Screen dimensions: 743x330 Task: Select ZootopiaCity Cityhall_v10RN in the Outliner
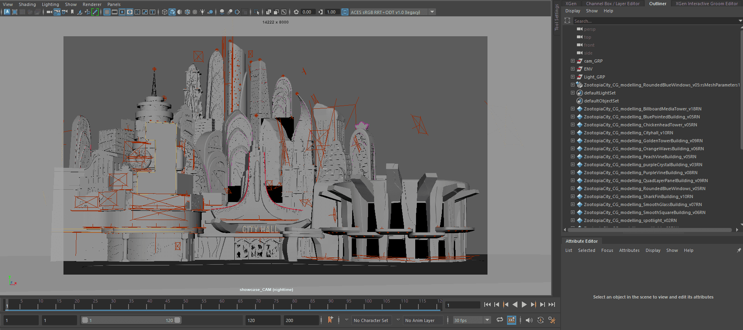(628, 133)
